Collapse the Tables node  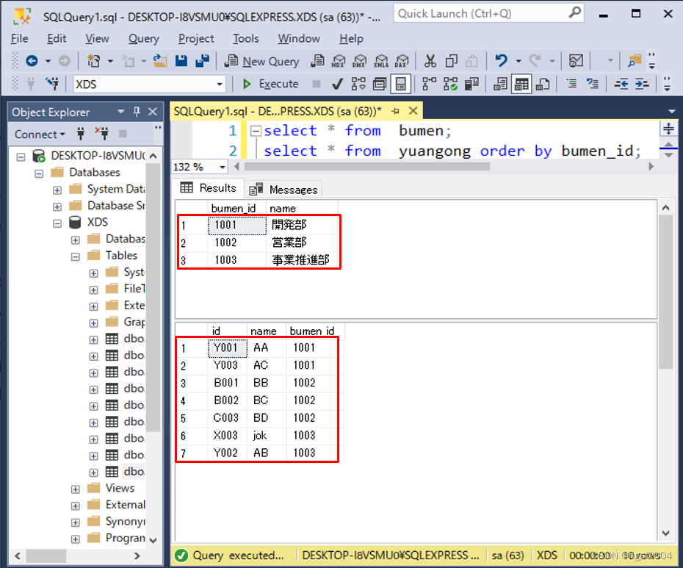point(75,255)
